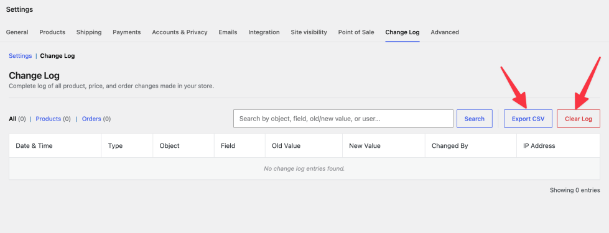Focus the change log search field
The height and width of the screenshot is (233, 609).
pos(343,119)
